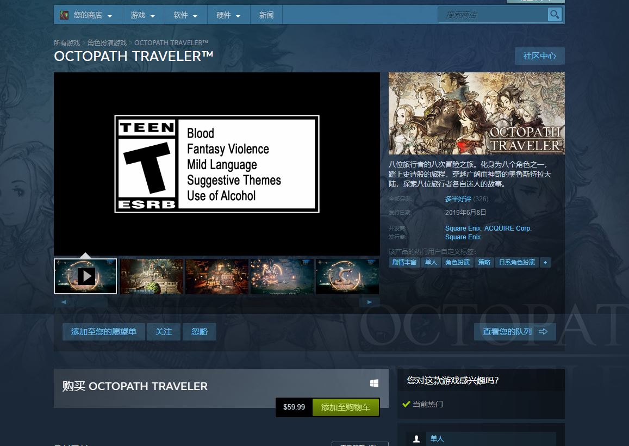Click the Windows platform icon in purchase box
The width and height of the screenshot is (629, 446).
tap(374, 383)
